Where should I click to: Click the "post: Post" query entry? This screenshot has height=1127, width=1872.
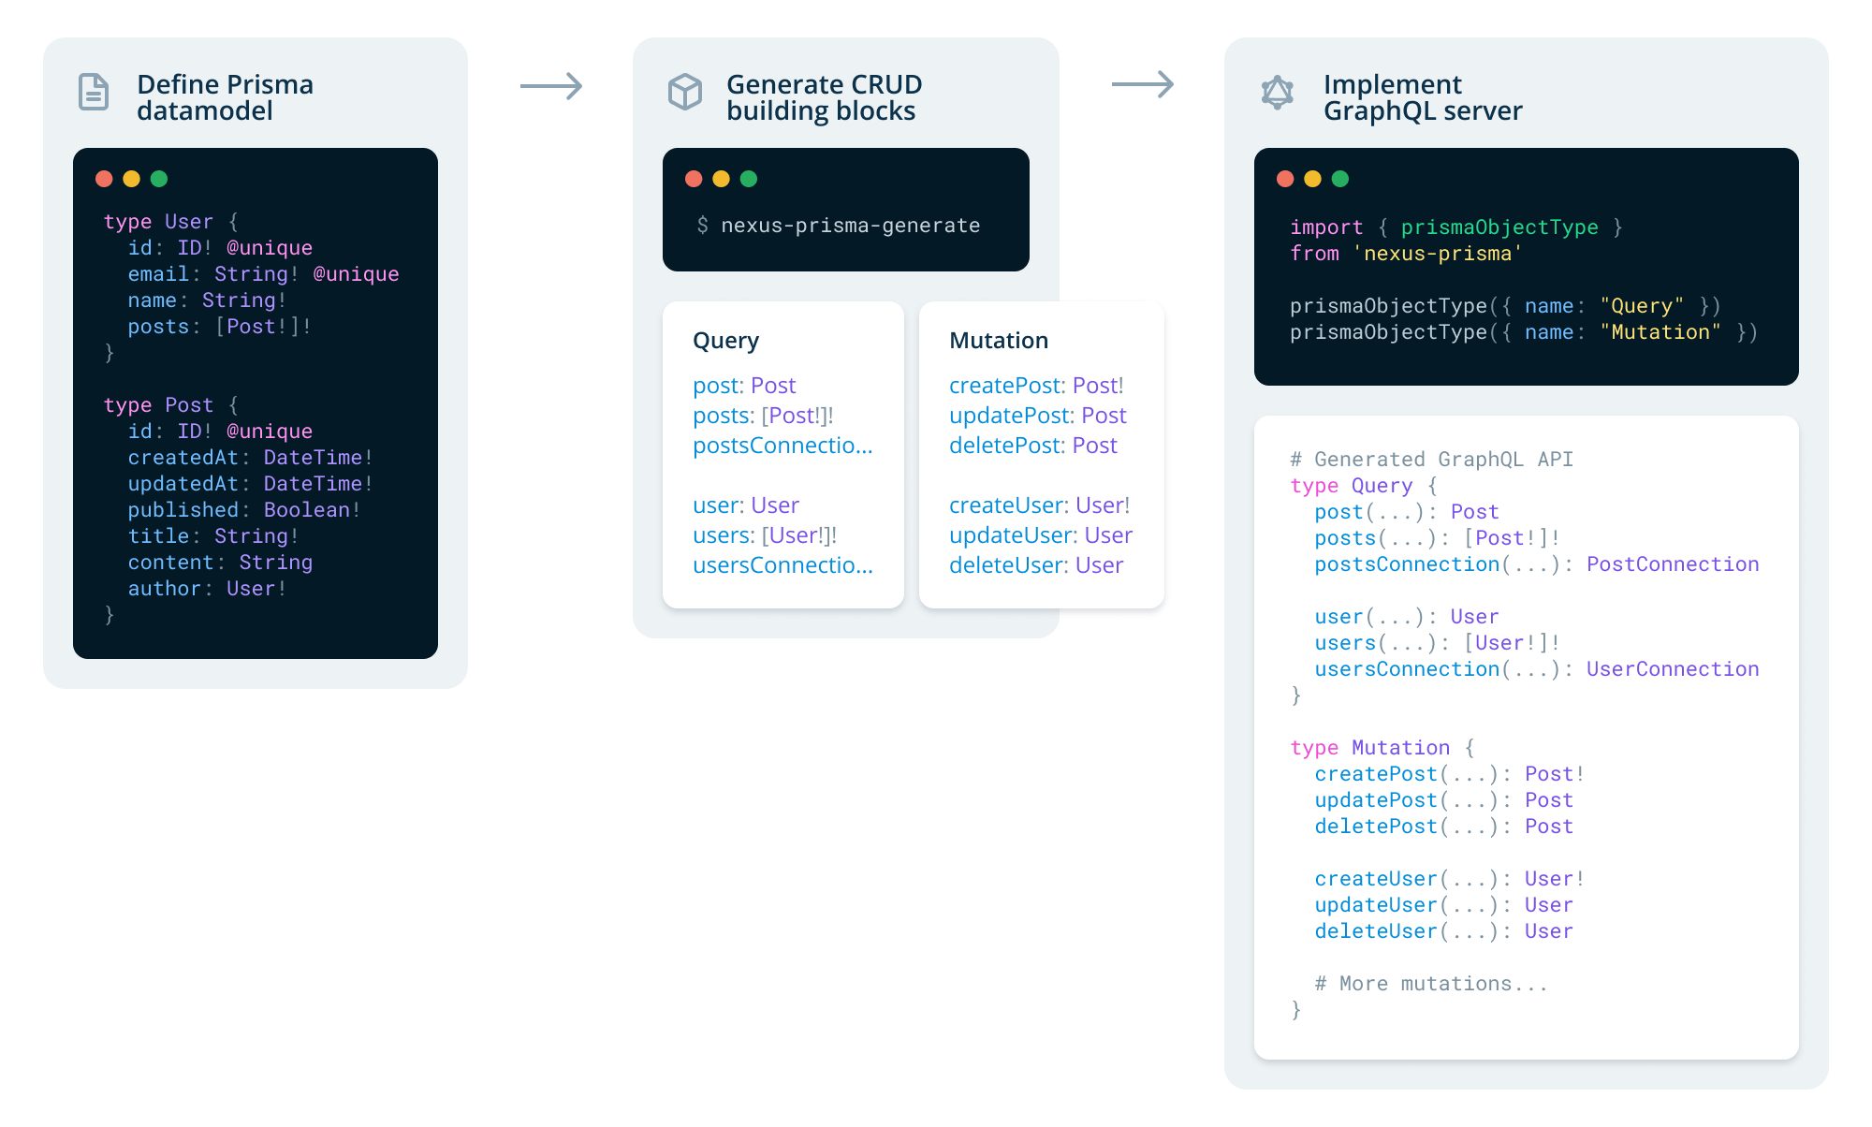point(743,386)
